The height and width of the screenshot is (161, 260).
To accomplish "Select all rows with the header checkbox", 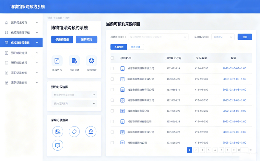I will click(112, 58).
